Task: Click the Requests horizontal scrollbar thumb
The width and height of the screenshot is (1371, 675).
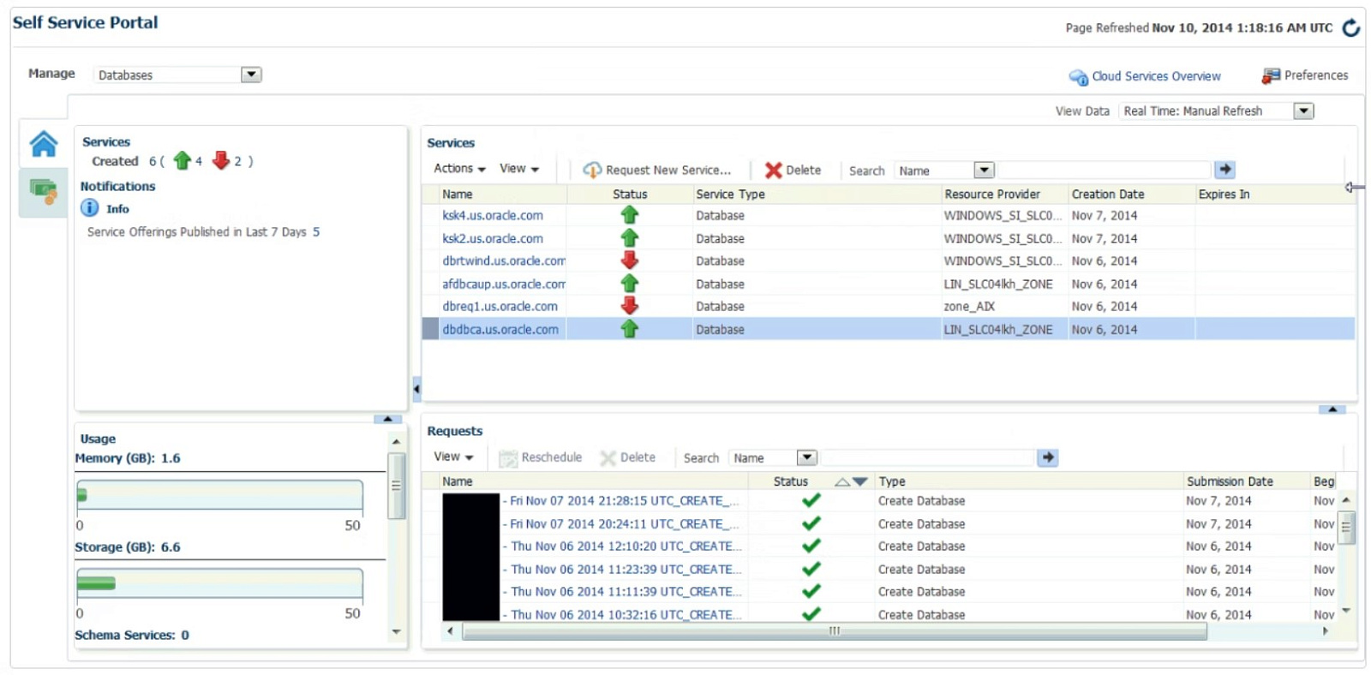Action: click(835, 631)
